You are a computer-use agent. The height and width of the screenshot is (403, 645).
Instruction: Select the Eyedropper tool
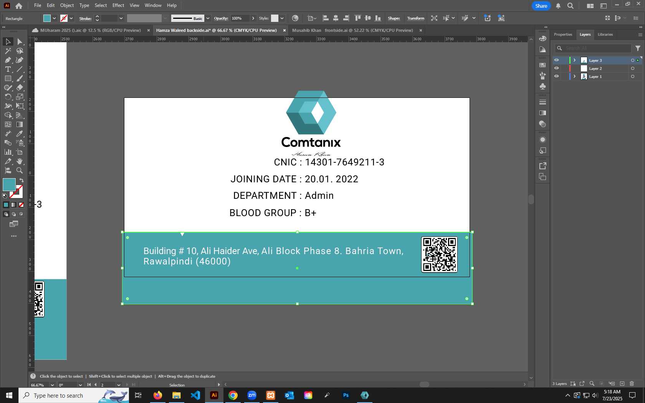pyautogui.click(x=20, y=134)
